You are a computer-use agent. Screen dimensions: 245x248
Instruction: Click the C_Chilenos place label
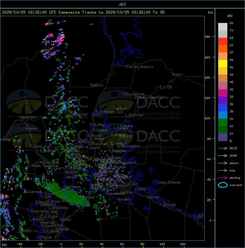[28, 128]
